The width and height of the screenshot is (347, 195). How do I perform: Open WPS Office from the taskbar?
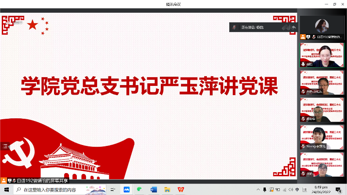coord(181,190)
